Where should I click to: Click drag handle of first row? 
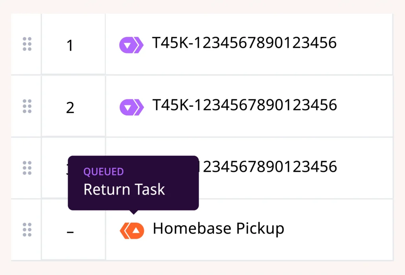click(27, 44)
